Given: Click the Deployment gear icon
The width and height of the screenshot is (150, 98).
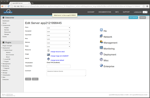Looking at the screenshot, I should [101, 53].
